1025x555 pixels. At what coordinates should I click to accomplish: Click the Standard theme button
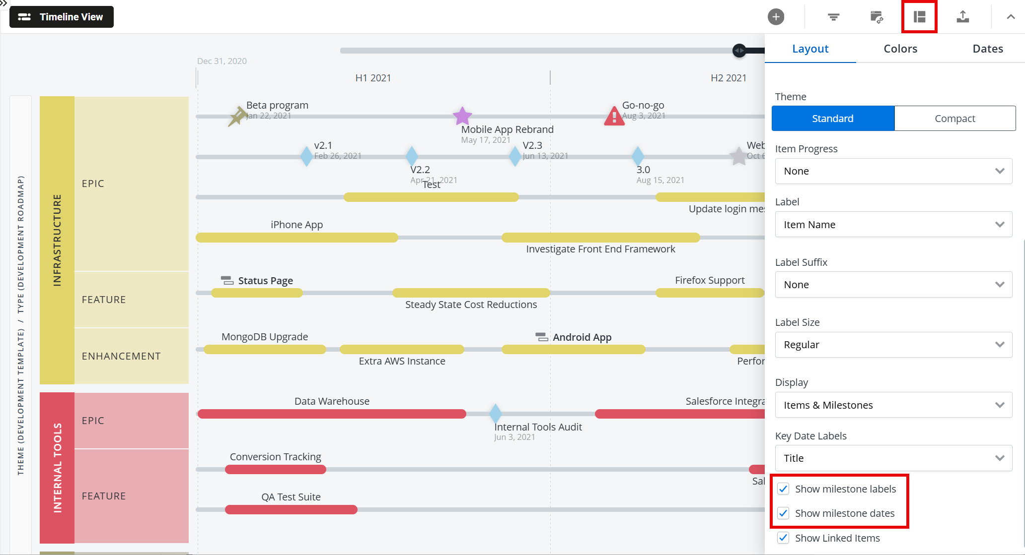point(833,118)
